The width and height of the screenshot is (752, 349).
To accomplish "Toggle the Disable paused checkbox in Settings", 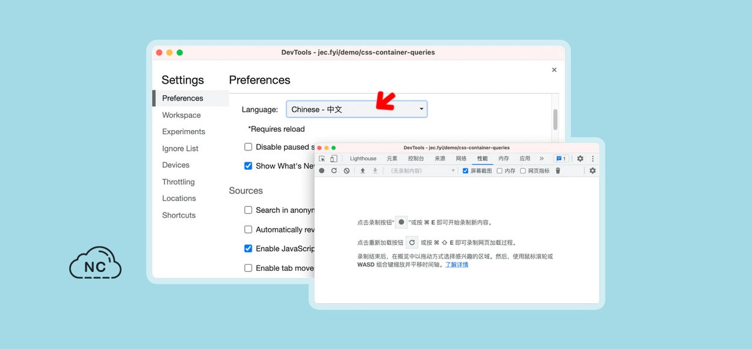I will tap(248, 147).
